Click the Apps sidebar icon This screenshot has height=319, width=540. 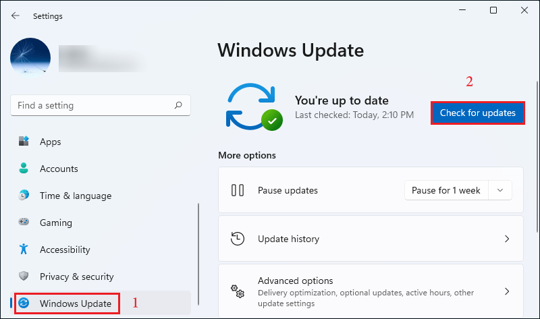pos(24,141)
